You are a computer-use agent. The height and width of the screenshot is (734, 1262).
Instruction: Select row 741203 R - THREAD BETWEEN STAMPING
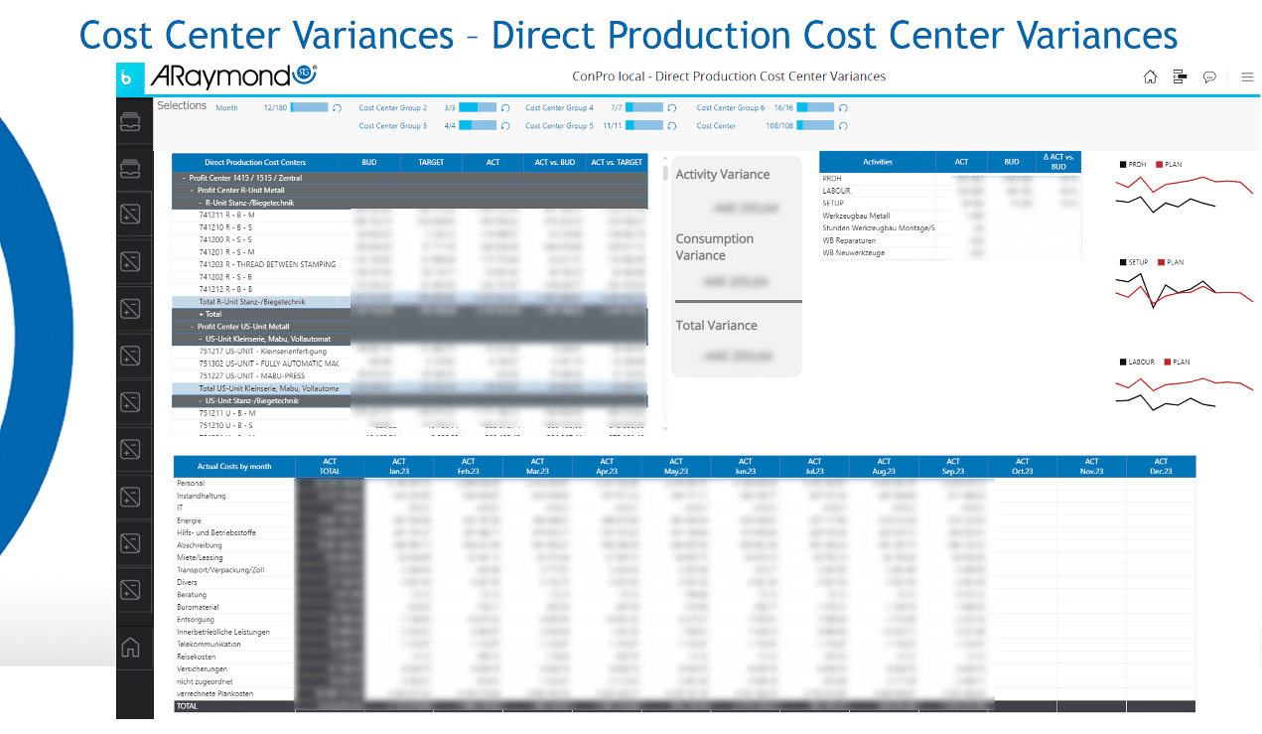pos(410,264)
